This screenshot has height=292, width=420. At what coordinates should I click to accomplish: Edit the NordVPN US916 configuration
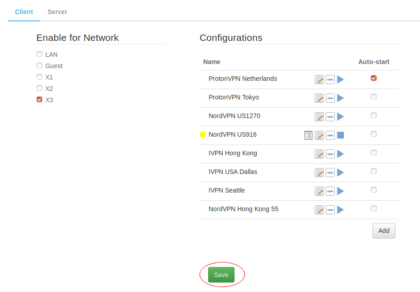319,135
